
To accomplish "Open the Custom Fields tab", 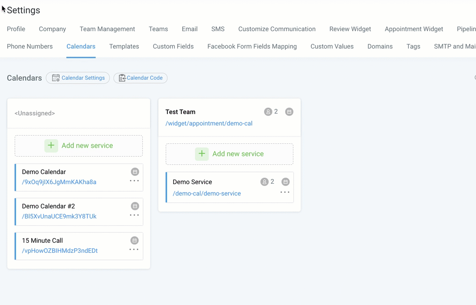I will [173, 46].
